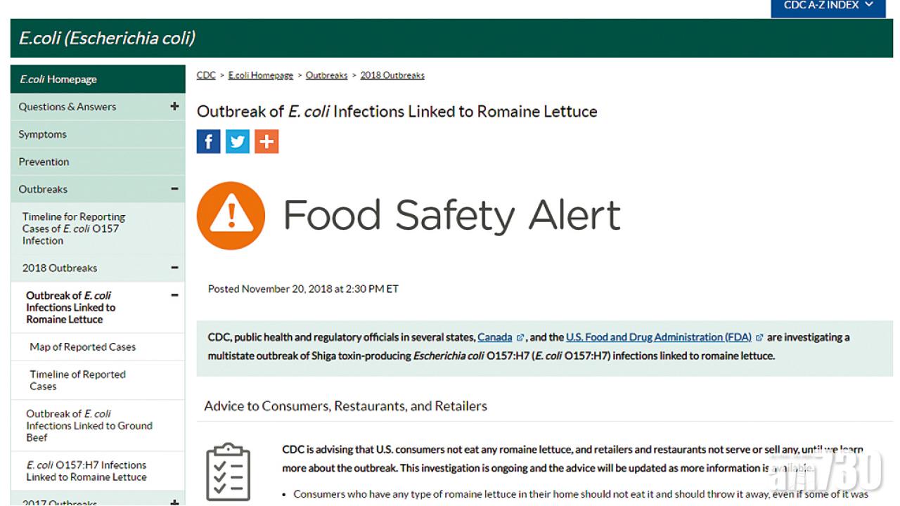Viewport: 900px width, 506px height.
Task: Click the orange plus share icon
Action: click(x=266, y=141)
